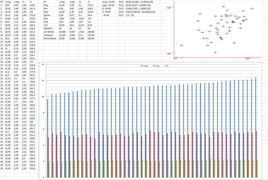Click the 'Long. : N=50' summary cell
268x180 pixels.
click(x=109, y=2)
